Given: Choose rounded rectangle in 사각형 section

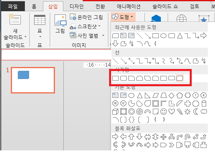Looking at the screenshot, I should [x=124, y=78].
